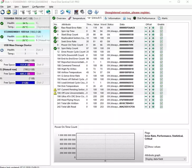Decrease offset for Reallocated Sectors Count

(146, 38)
